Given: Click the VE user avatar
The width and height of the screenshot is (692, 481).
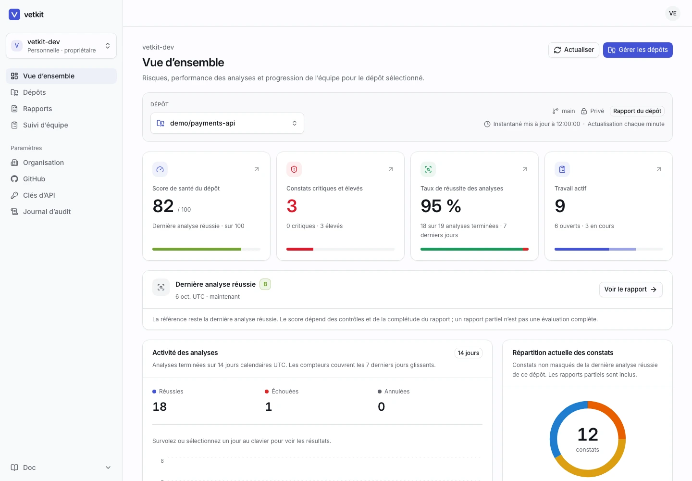Looking at the screenshot, I should pos(673,13).
